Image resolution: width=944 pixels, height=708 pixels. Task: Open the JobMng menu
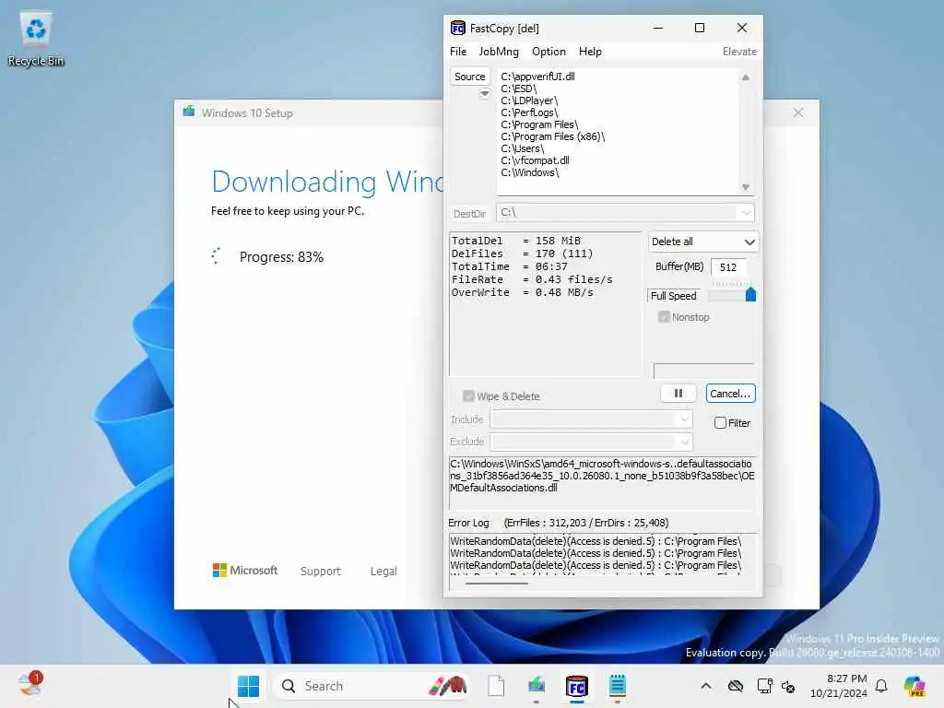[x=499, y=52]
